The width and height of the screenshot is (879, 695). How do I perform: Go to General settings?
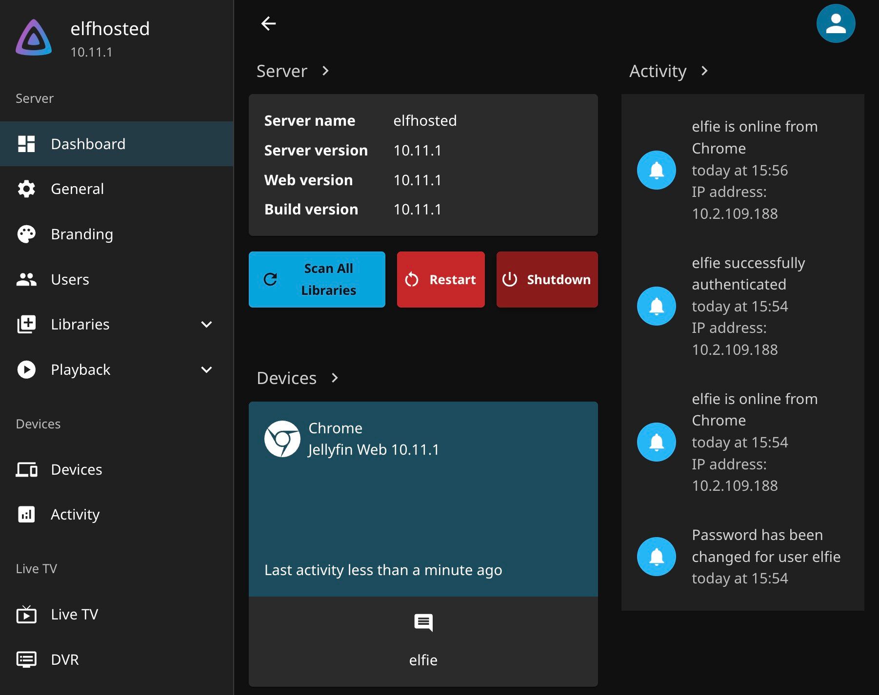[x=117, y=189]
